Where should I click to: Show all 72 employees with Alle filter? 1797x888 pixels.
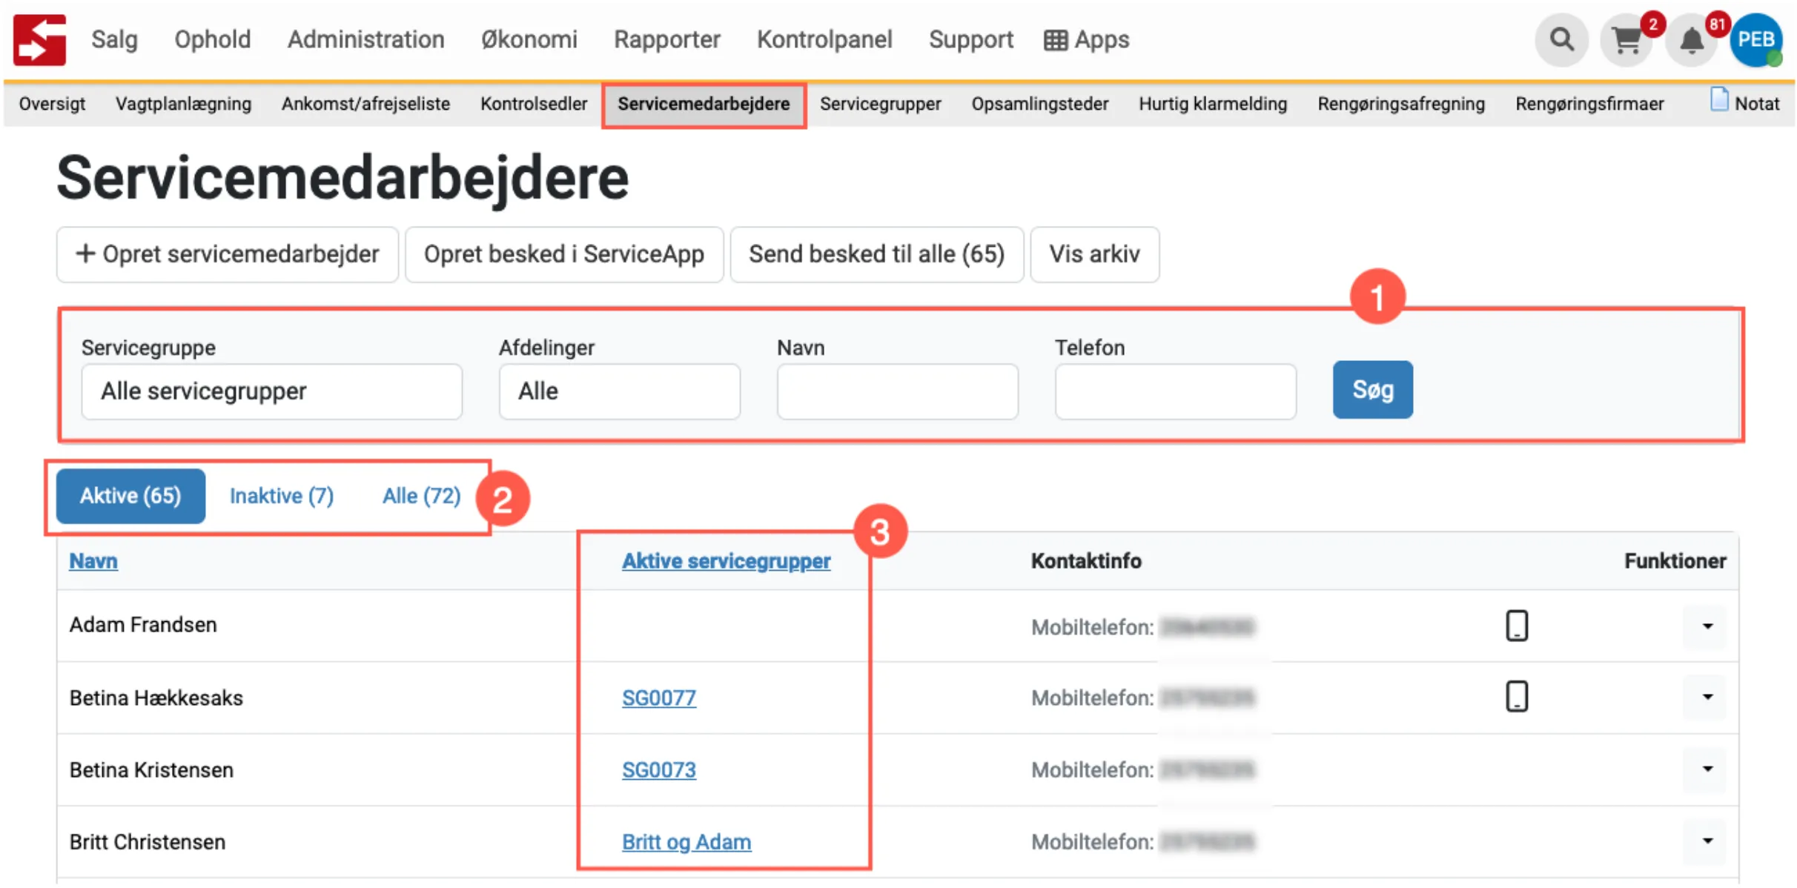(x=420, y=496)
